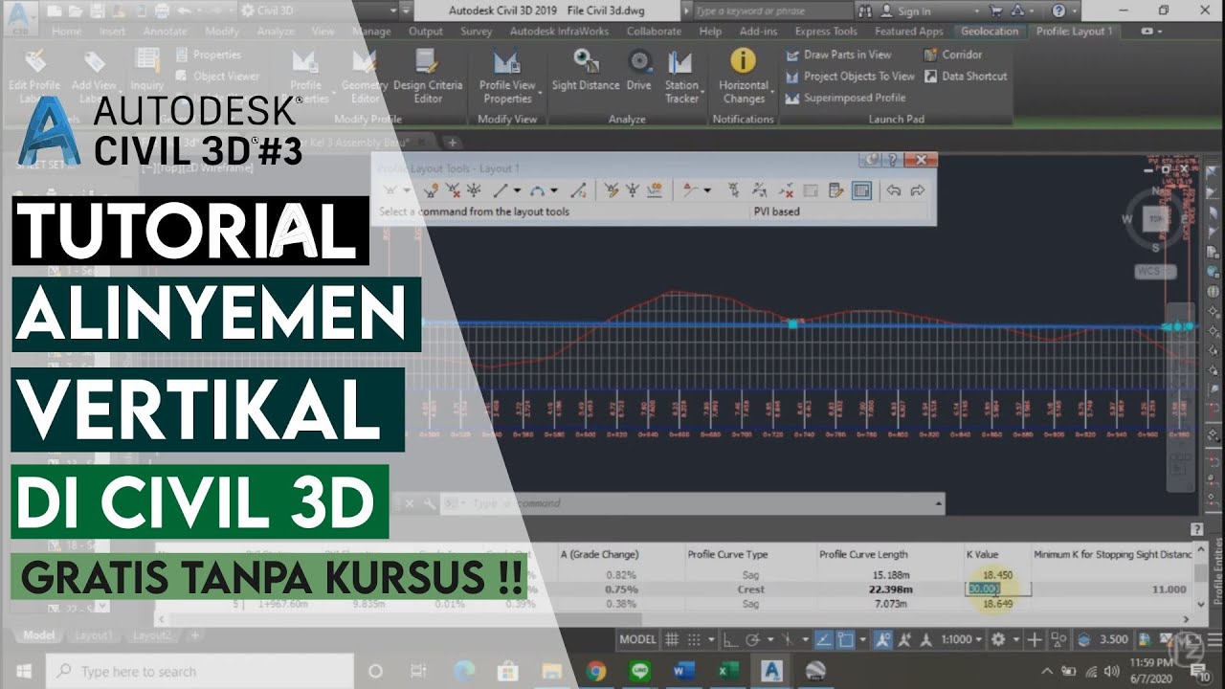
Task: Click the MODEL space status button
Action: tap(638, 639)
